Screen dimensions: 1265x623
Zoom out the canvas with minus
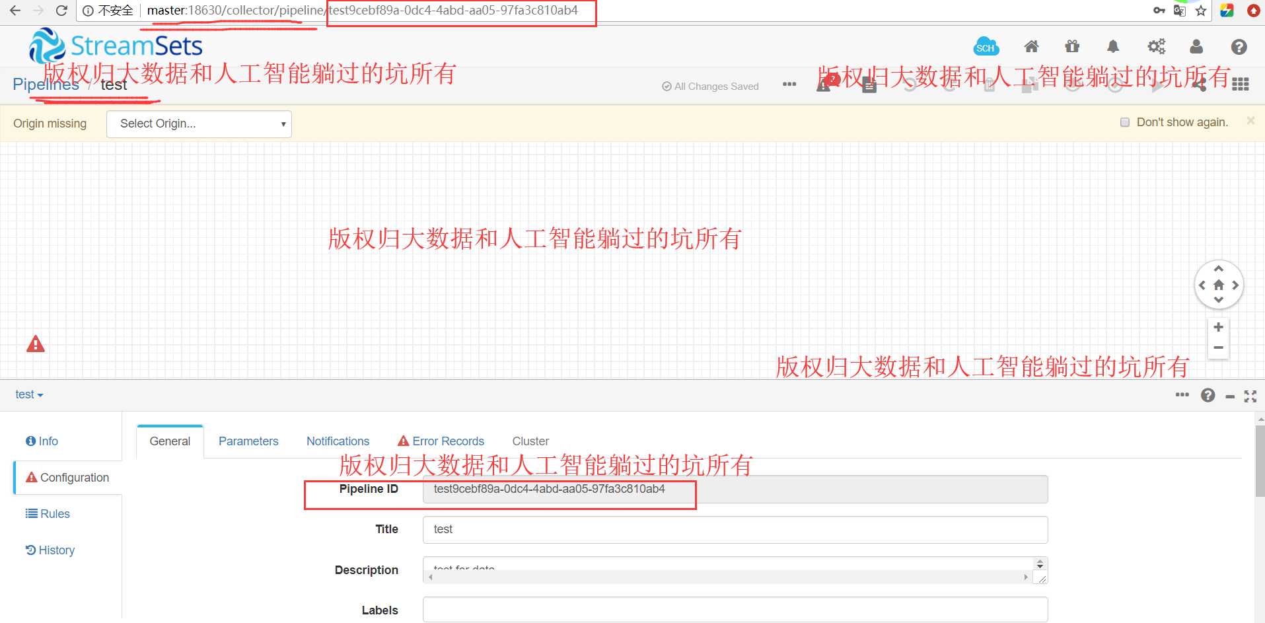[x=1219, y=348]
